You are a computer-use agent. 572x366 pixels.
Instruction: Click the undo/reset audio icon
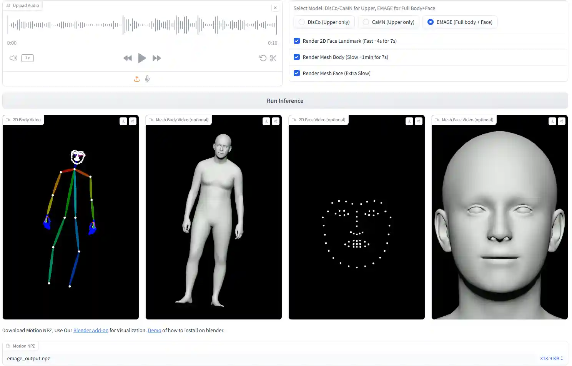[x=263, y=58]
